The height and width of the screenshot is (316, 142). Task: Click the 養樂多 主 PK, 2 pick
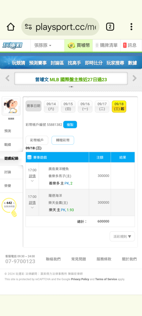point(61,183)
